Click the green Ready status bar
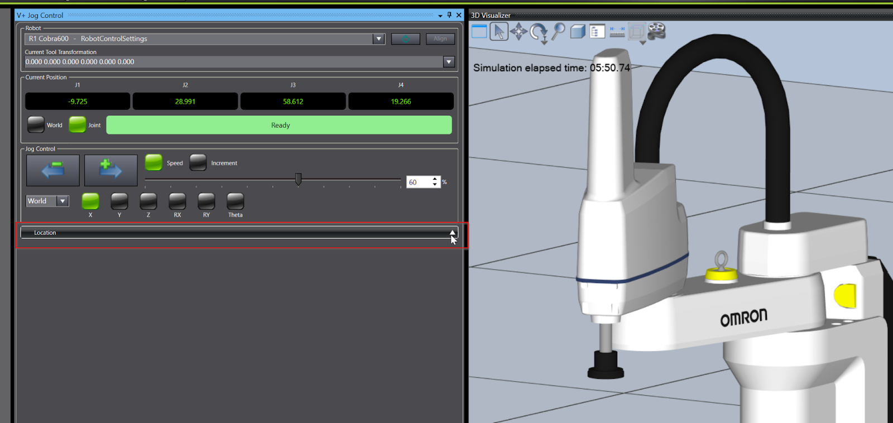Screen dimensions: 893x423 coord(279,125)
